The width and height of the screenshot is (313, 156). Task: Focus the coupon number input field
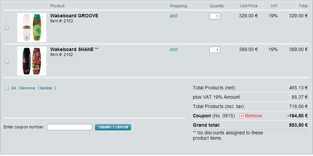69,127
